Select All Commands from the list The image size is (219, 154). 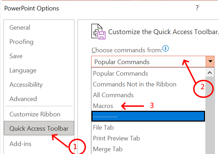click(x=113, y=95)
